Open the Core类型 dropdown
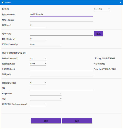Viewport: 123px width, 129px height. click(102, 9)
